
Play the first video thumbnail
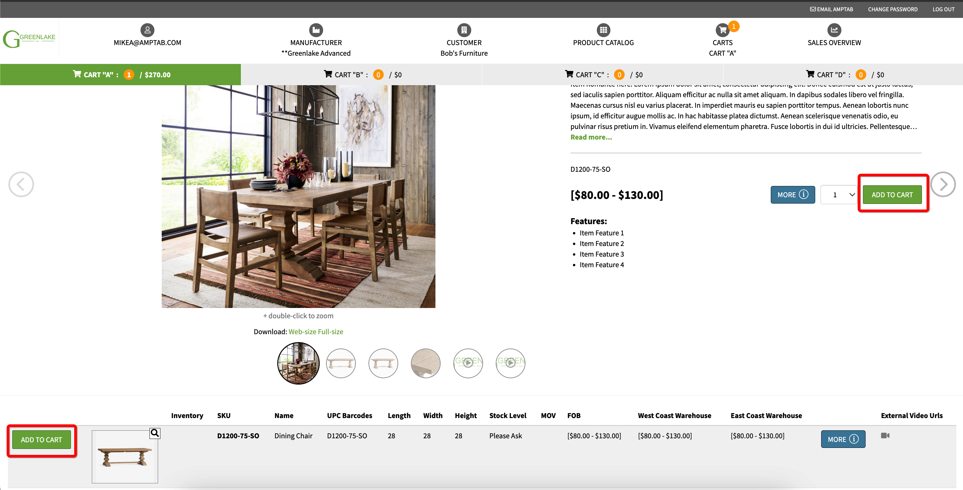click(x=468, y=363)
